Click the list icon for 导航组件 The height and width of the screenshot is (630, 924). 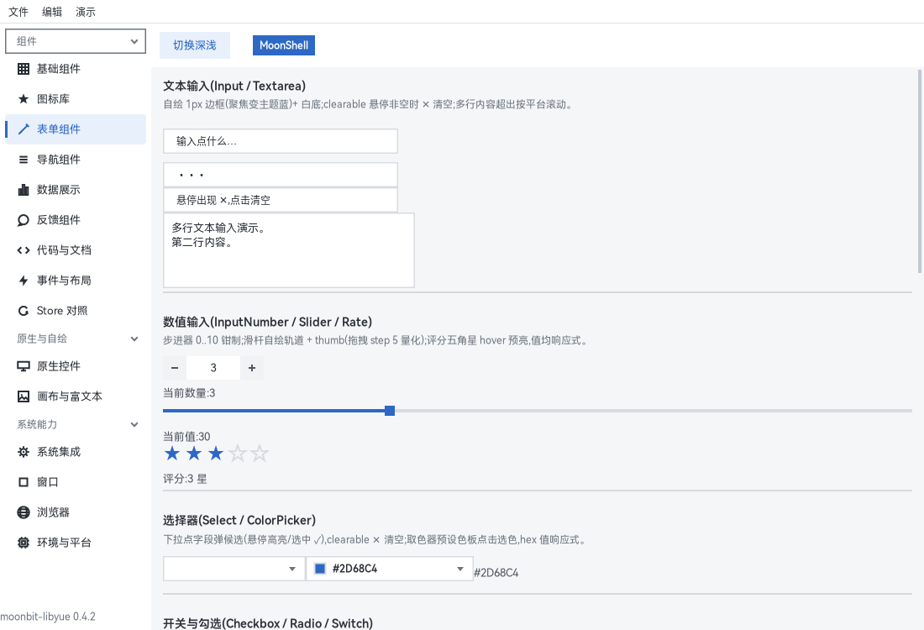24,160
